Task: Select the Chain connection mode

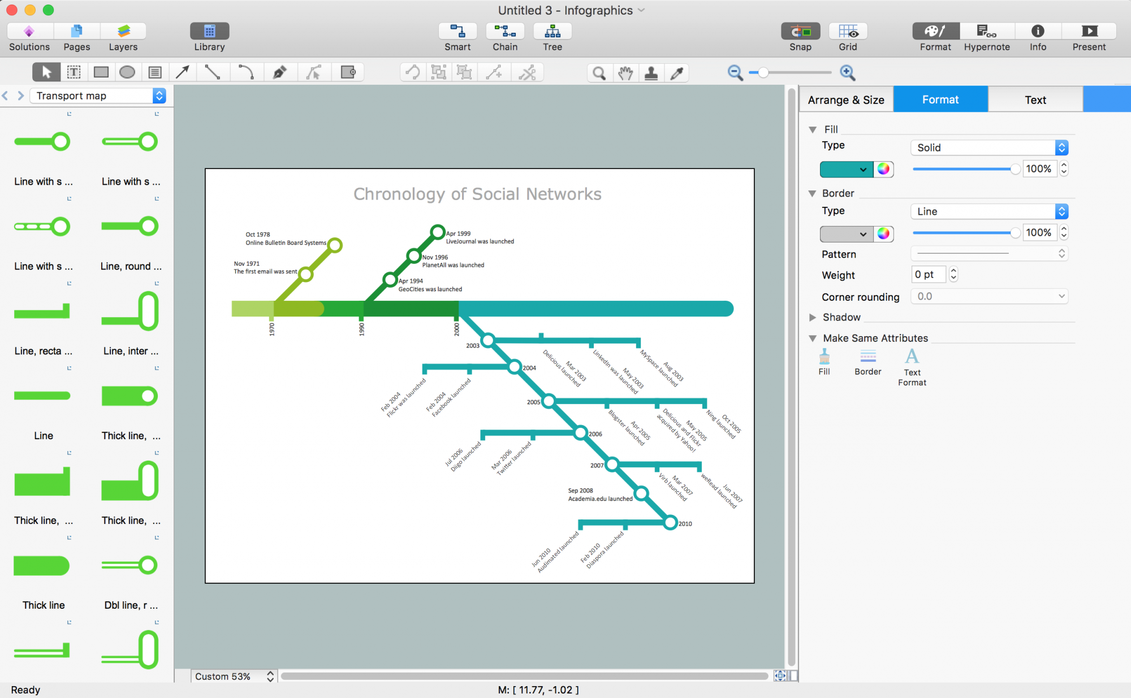Action: click(x=505, y=37)
